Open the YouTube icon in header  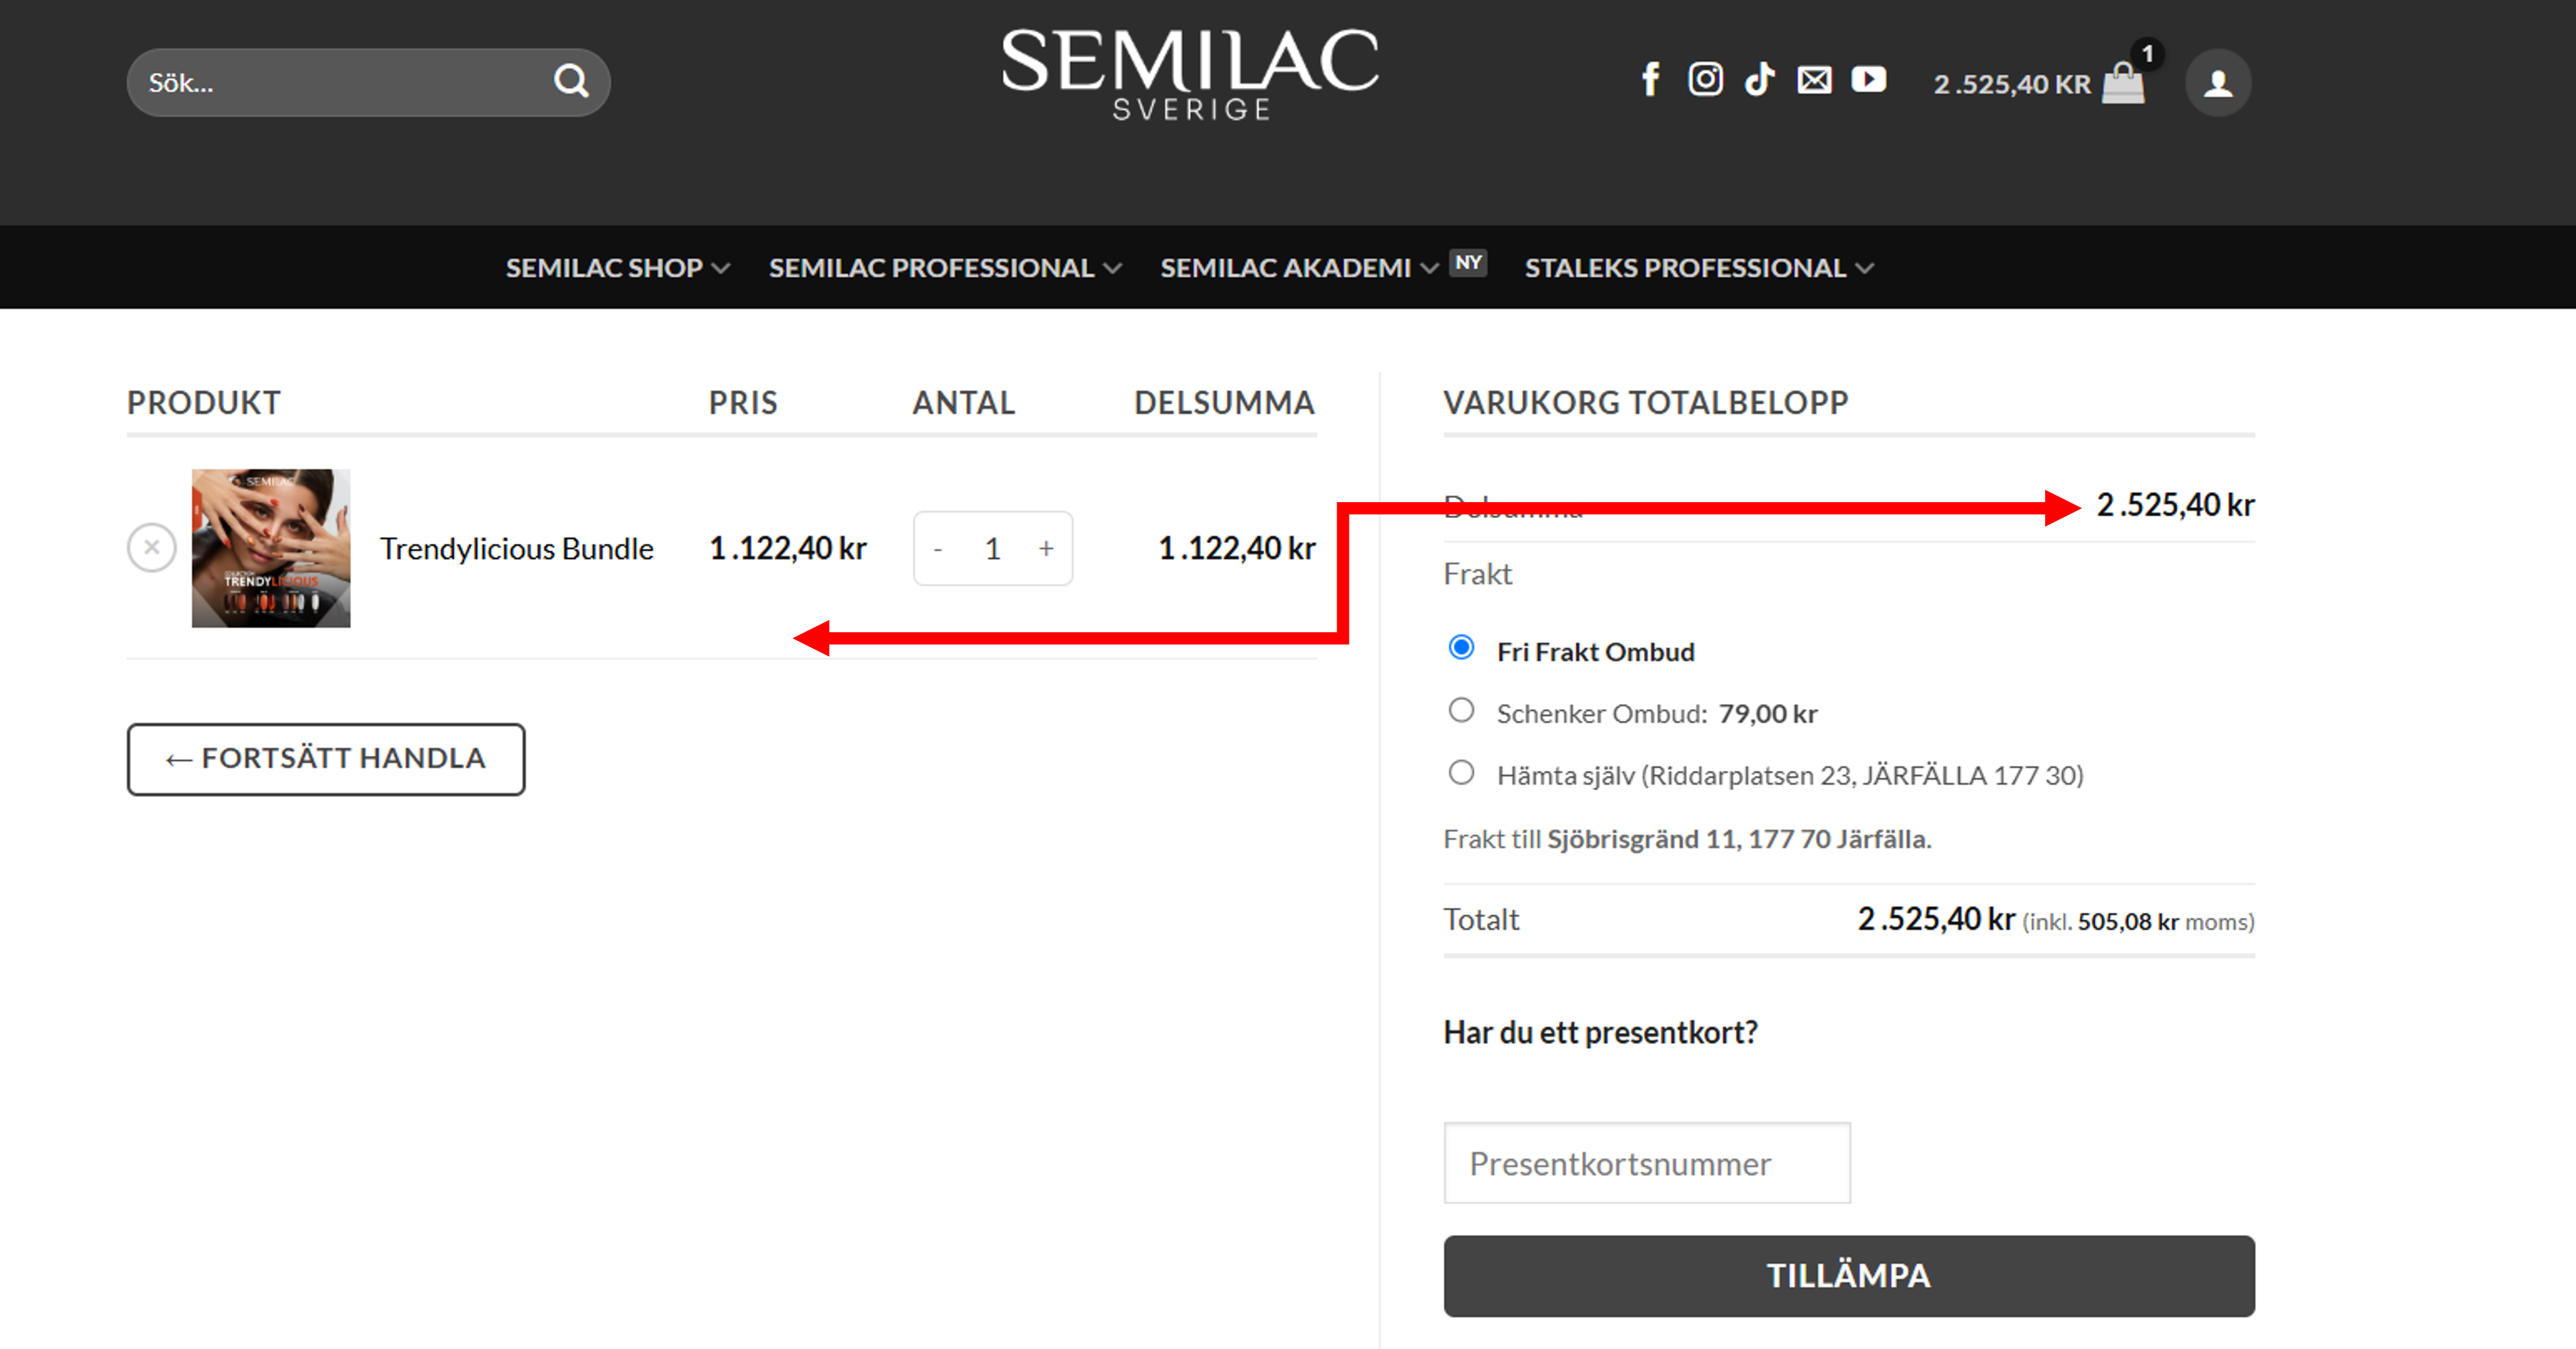(x=1868, y=80)
